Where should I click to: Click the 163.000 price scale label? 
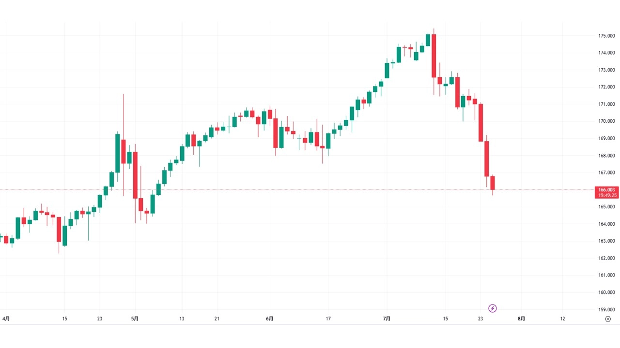[x=606, y=241]
